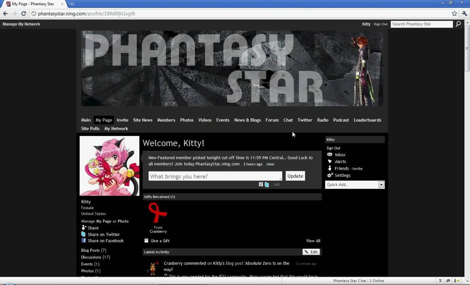Click the Inbox envelope icon
Screen dimensions: 470x285
point(330,154)
